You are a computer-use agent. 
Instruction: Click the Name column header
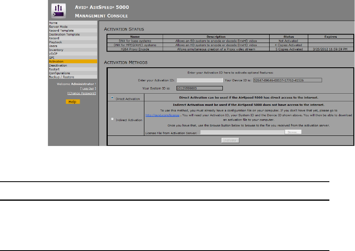coord(135,36)
